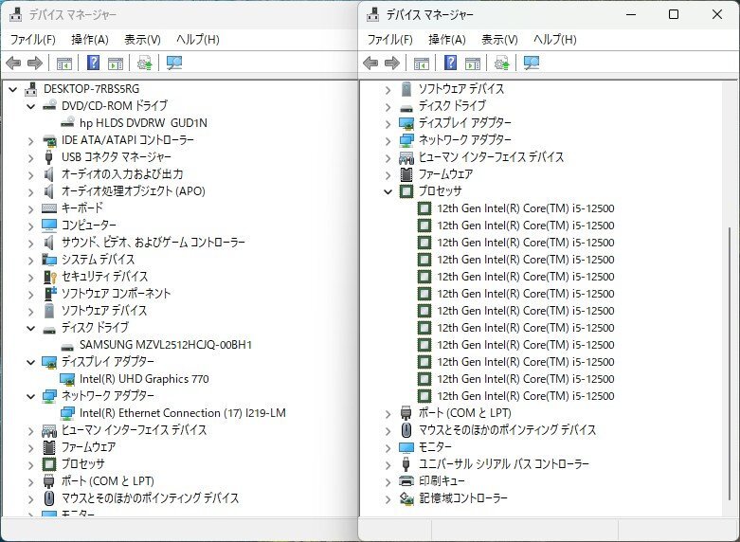Click the back arrow in left window toolbar
Image resolution: width=740 pixels, height=542 pixels.
click(13, 63)
